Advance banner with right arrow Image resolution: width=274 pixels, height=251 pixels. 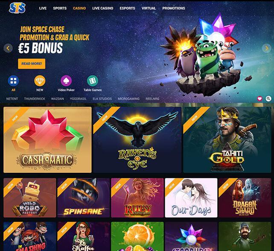tap(267, 48)
